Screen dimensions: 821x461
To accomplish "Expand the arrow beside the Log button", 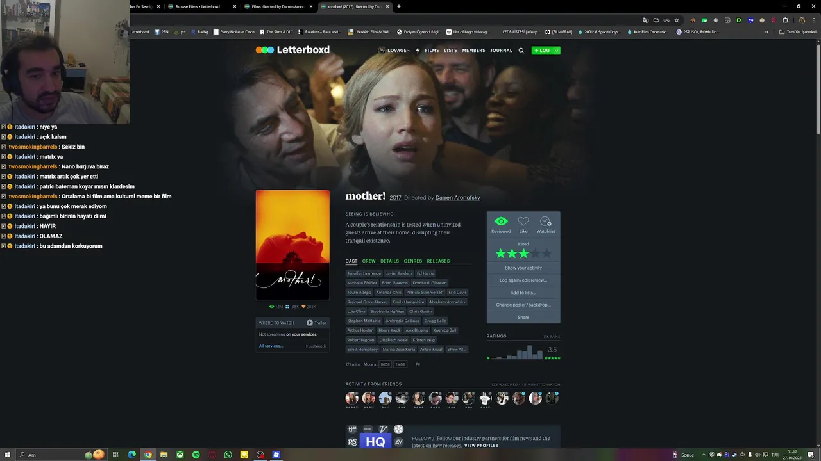I will click(x=556, y=51).
